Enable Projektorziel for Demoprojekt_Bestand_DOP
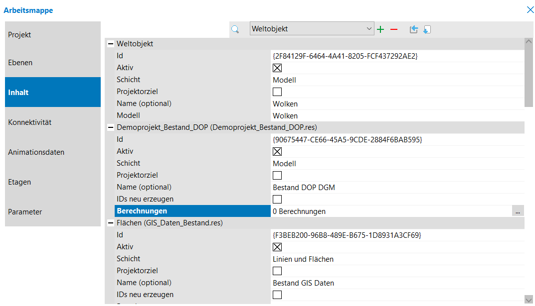The height and width of the screenshot is (306, 535). pos(277,176)
